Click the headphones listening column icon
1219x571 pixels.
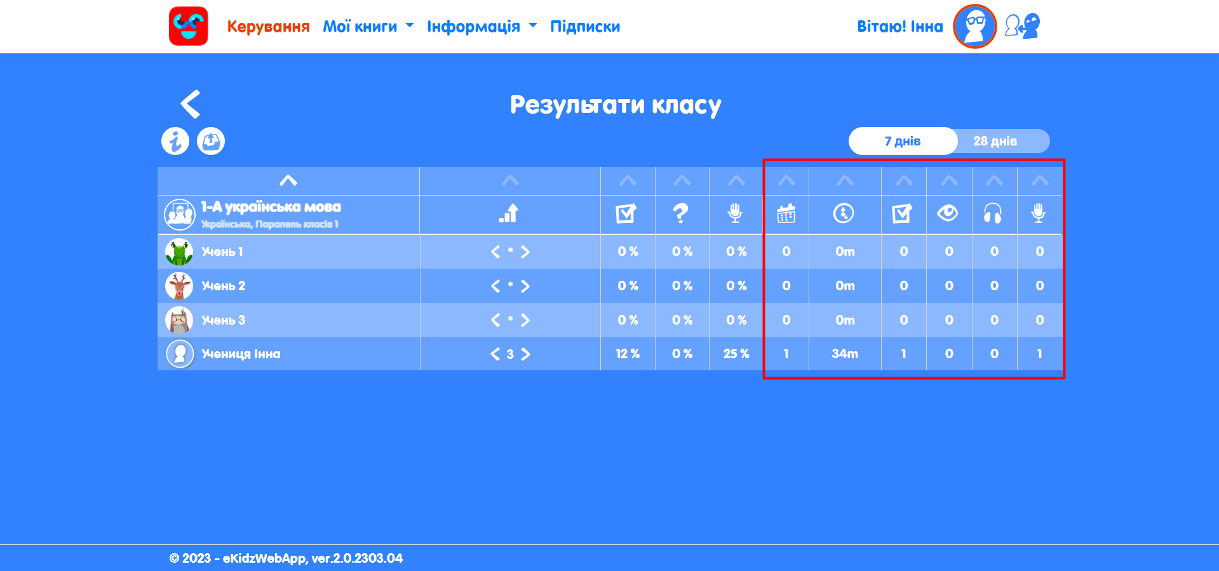click(993, 213)
